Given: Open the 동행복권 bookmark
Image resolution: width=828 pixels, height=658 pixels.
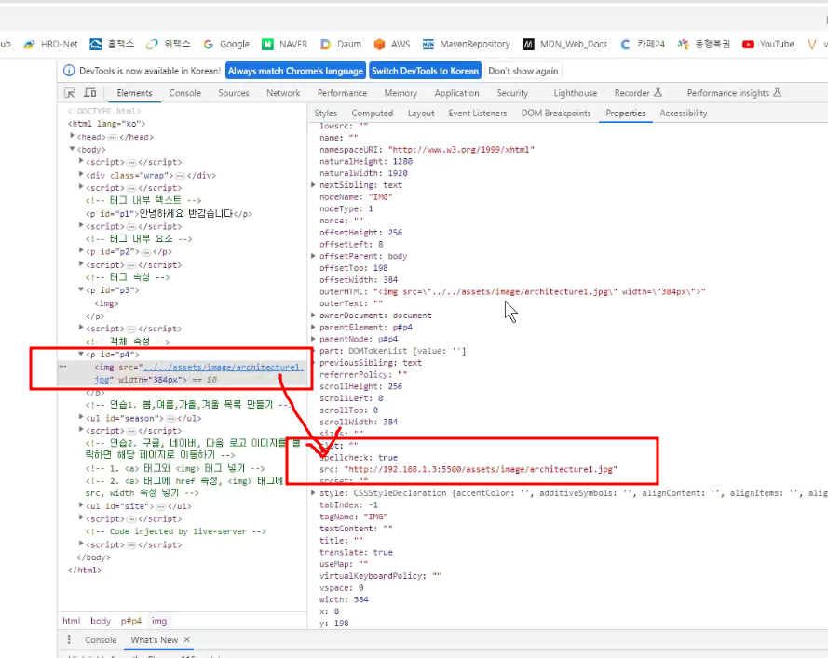Looking at the screenshot, I should pos(704,45).
